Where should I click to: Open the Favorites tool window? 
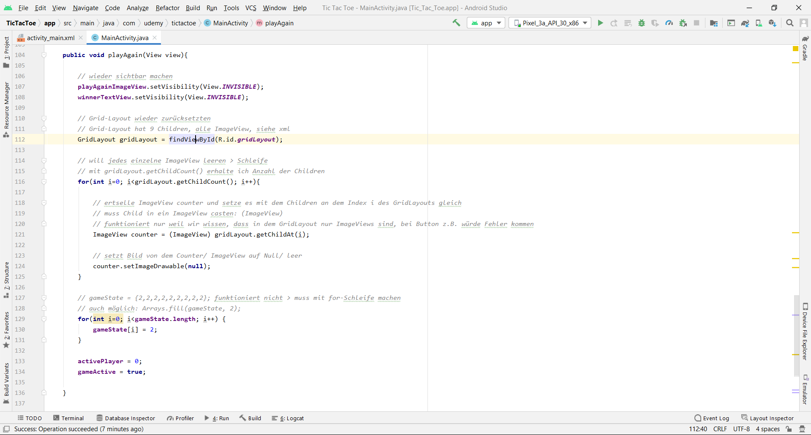[x=6, y=329]
